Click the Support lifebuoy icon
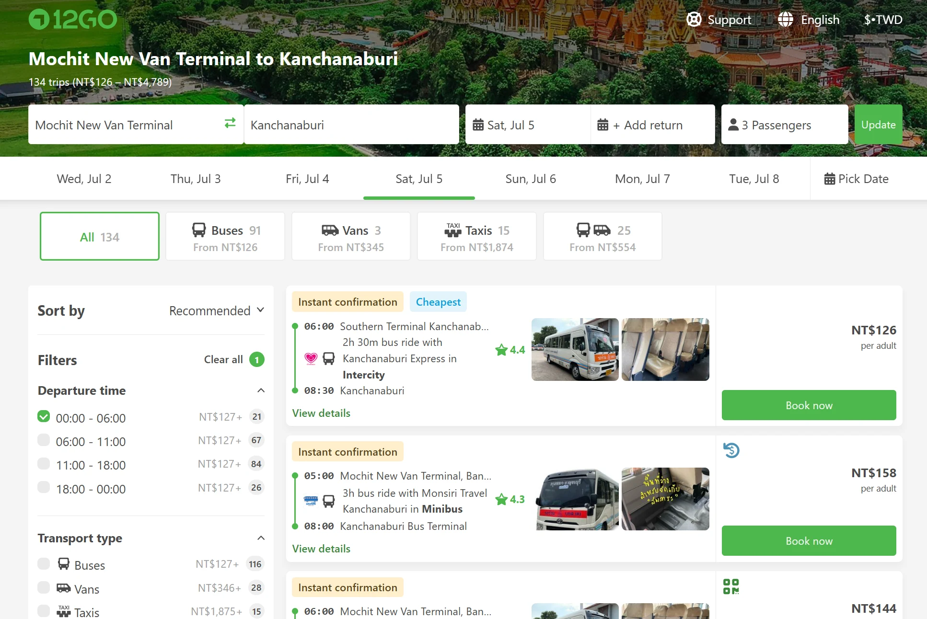The height and width of the screenshot is (619, 927). click(694, 20)
